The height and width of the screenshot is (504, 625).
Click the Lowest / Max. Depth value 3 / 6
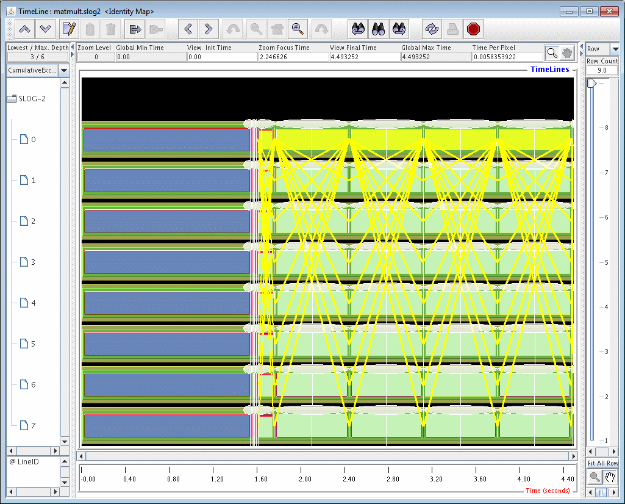coord(37,57)
